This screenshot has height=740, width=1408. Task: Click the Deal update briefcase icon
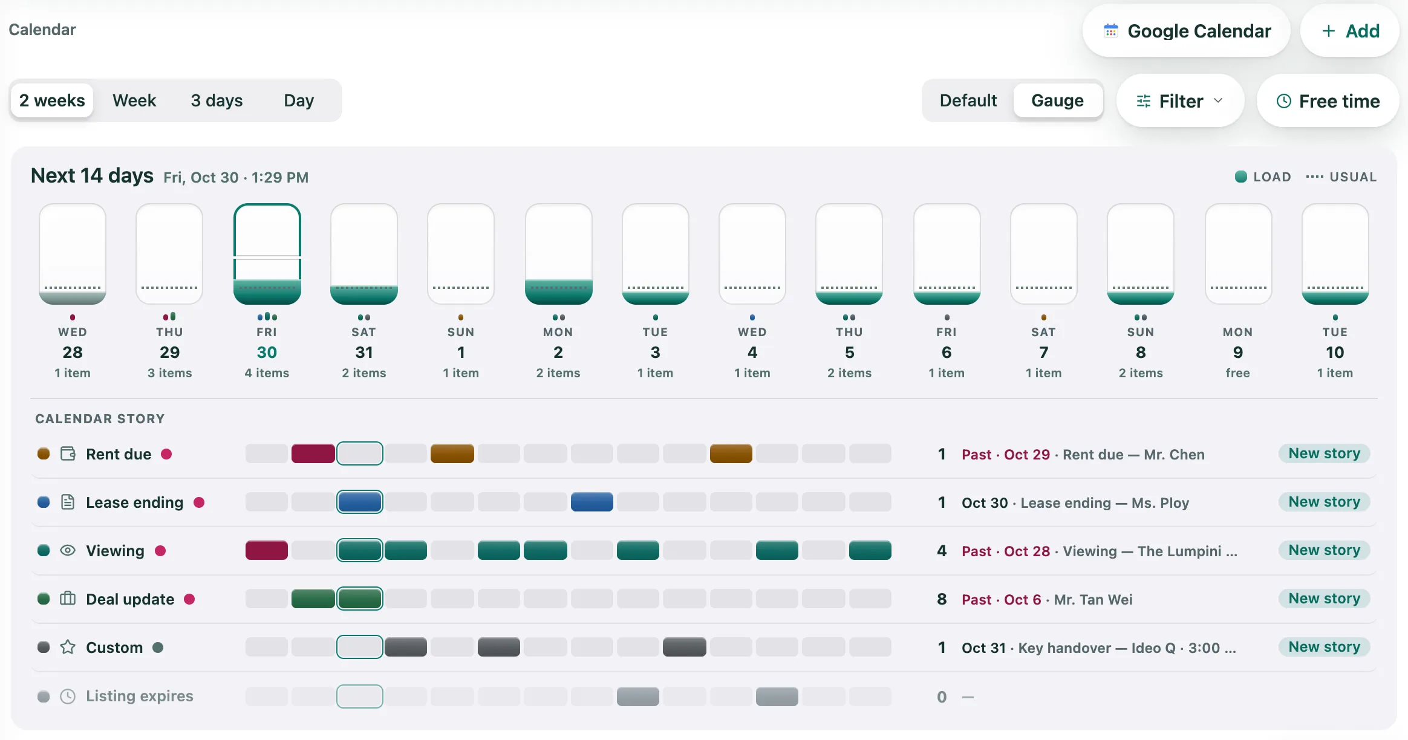pos(68,599)
